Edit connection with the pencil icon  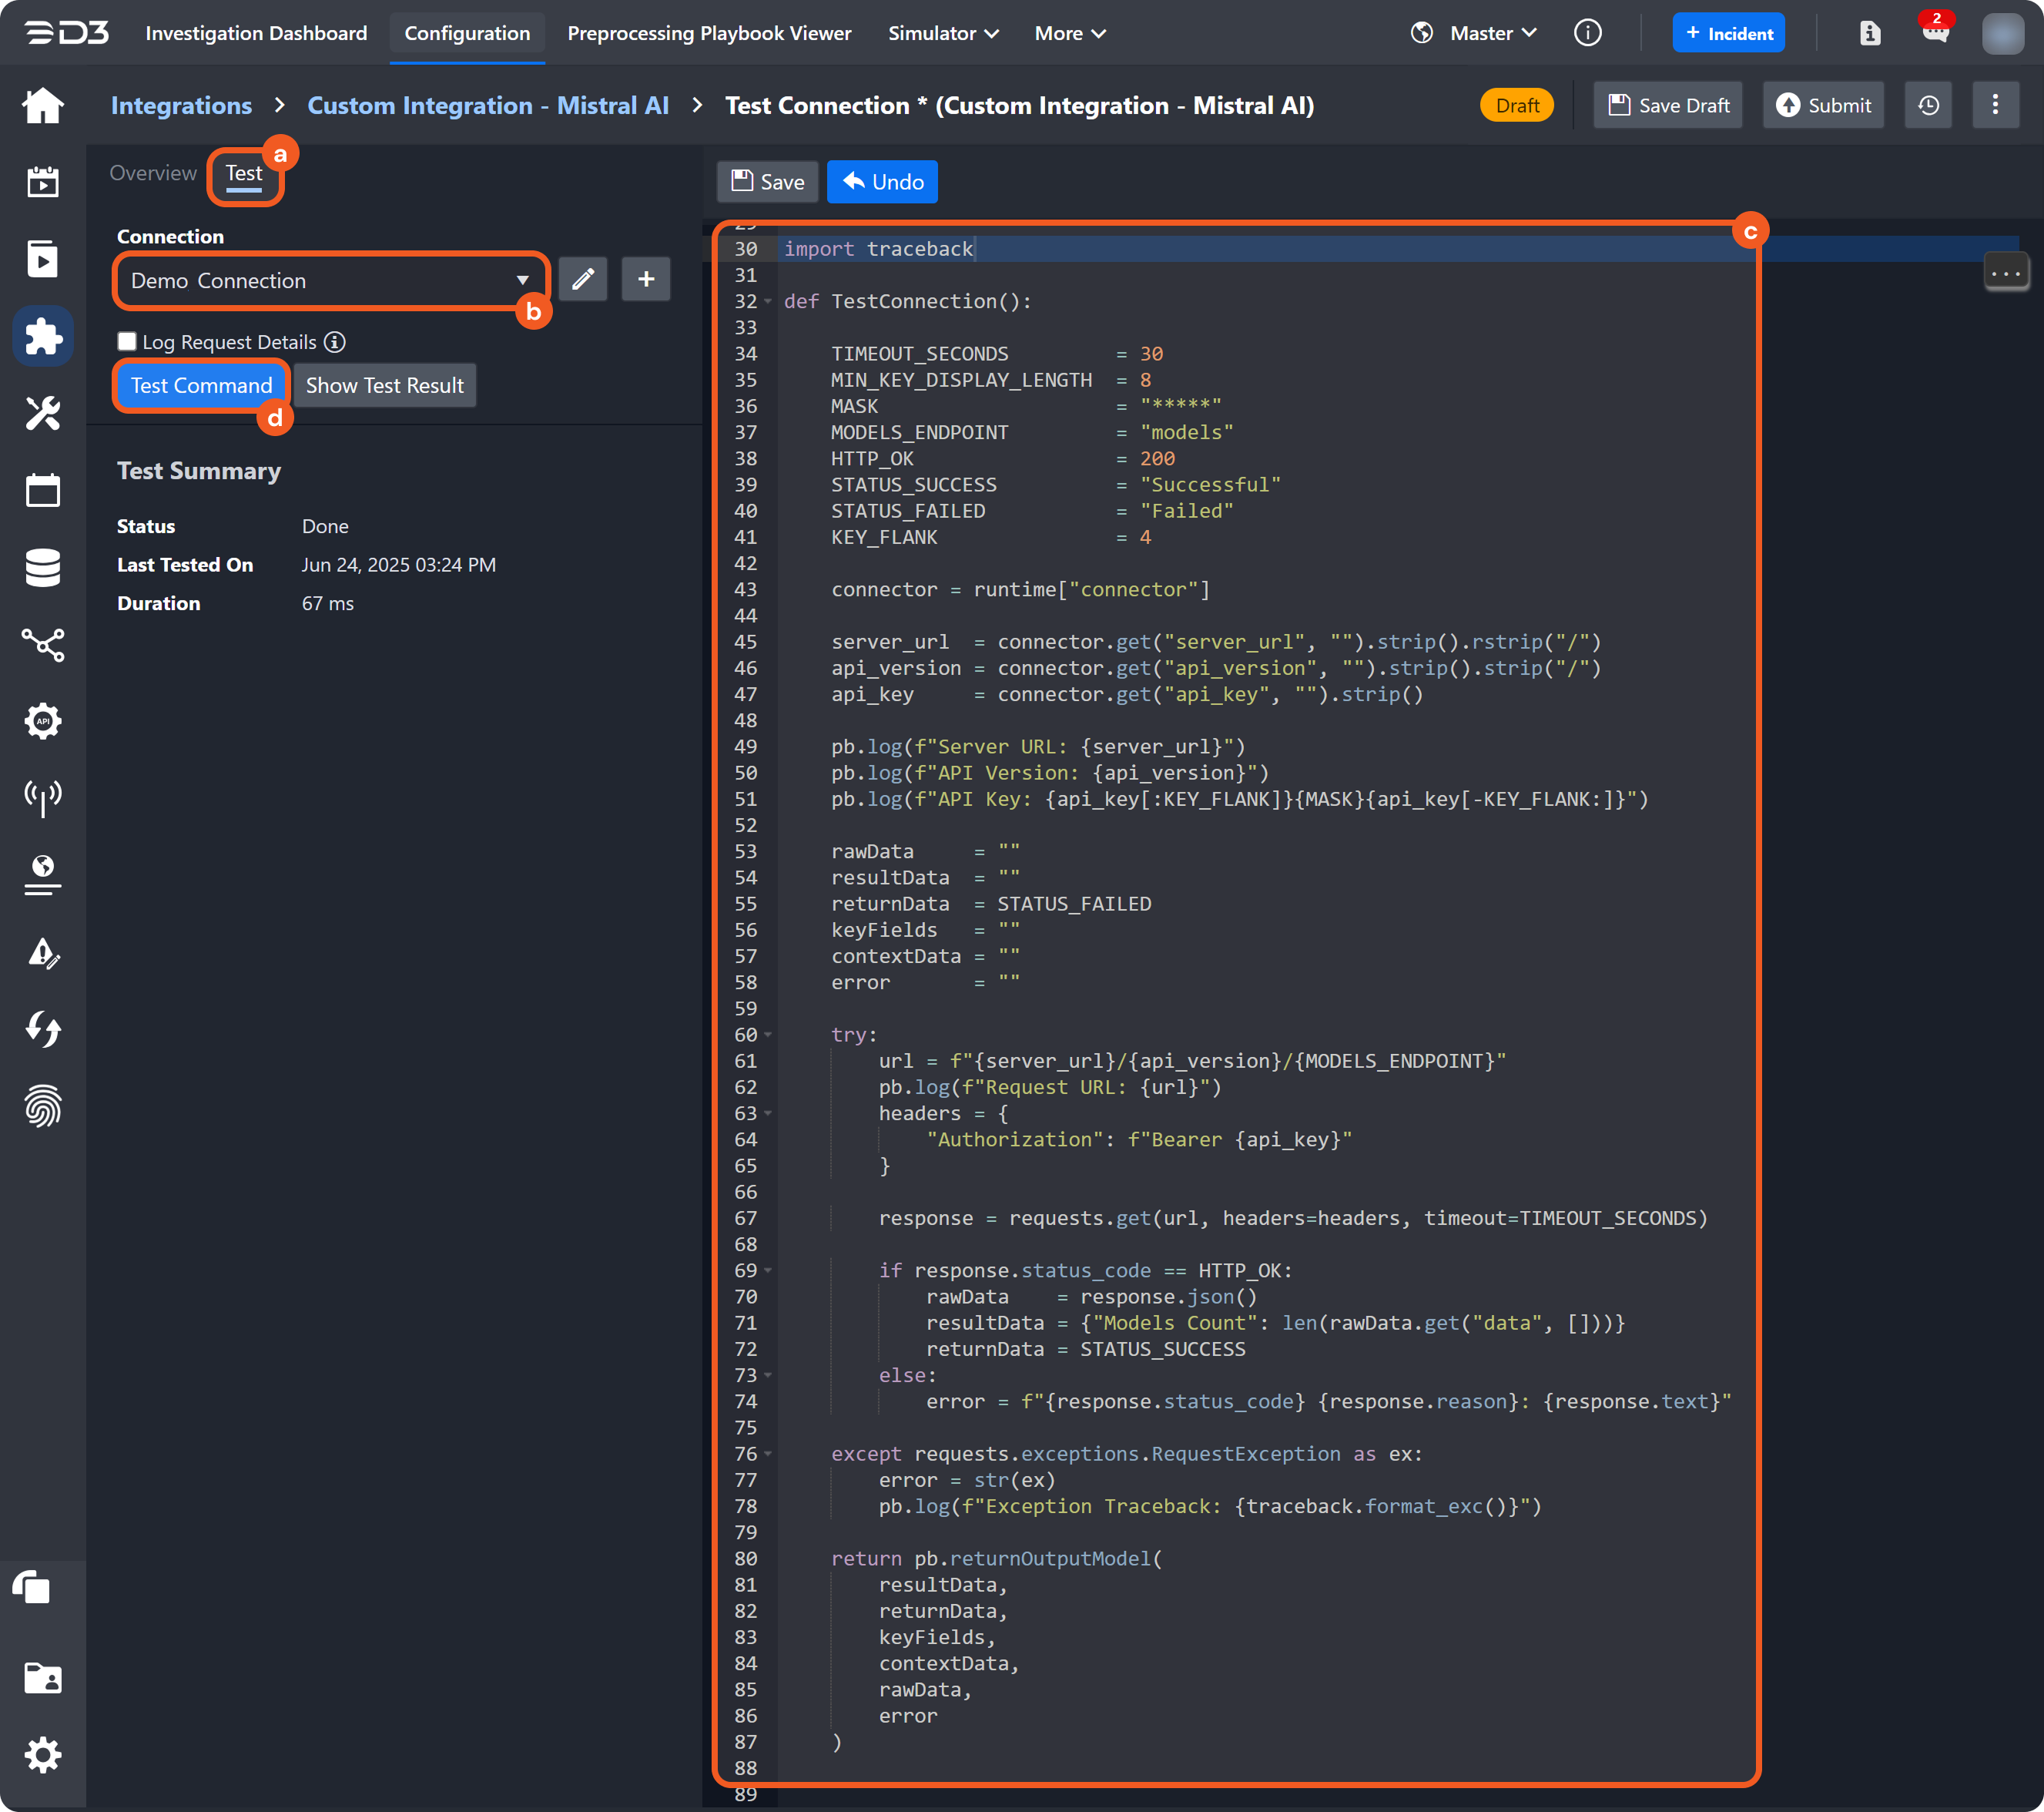tap(583, 279)
